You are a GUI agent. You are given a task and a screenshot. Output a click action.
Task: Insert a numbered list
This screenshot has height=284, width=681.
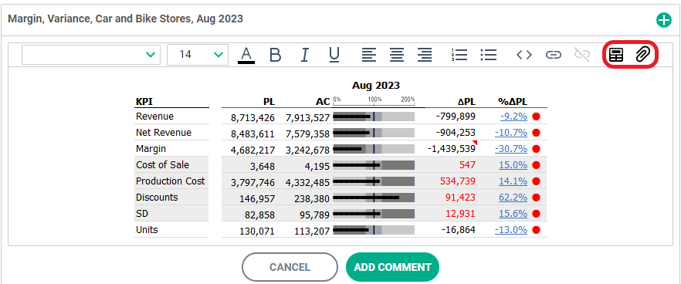459,55
